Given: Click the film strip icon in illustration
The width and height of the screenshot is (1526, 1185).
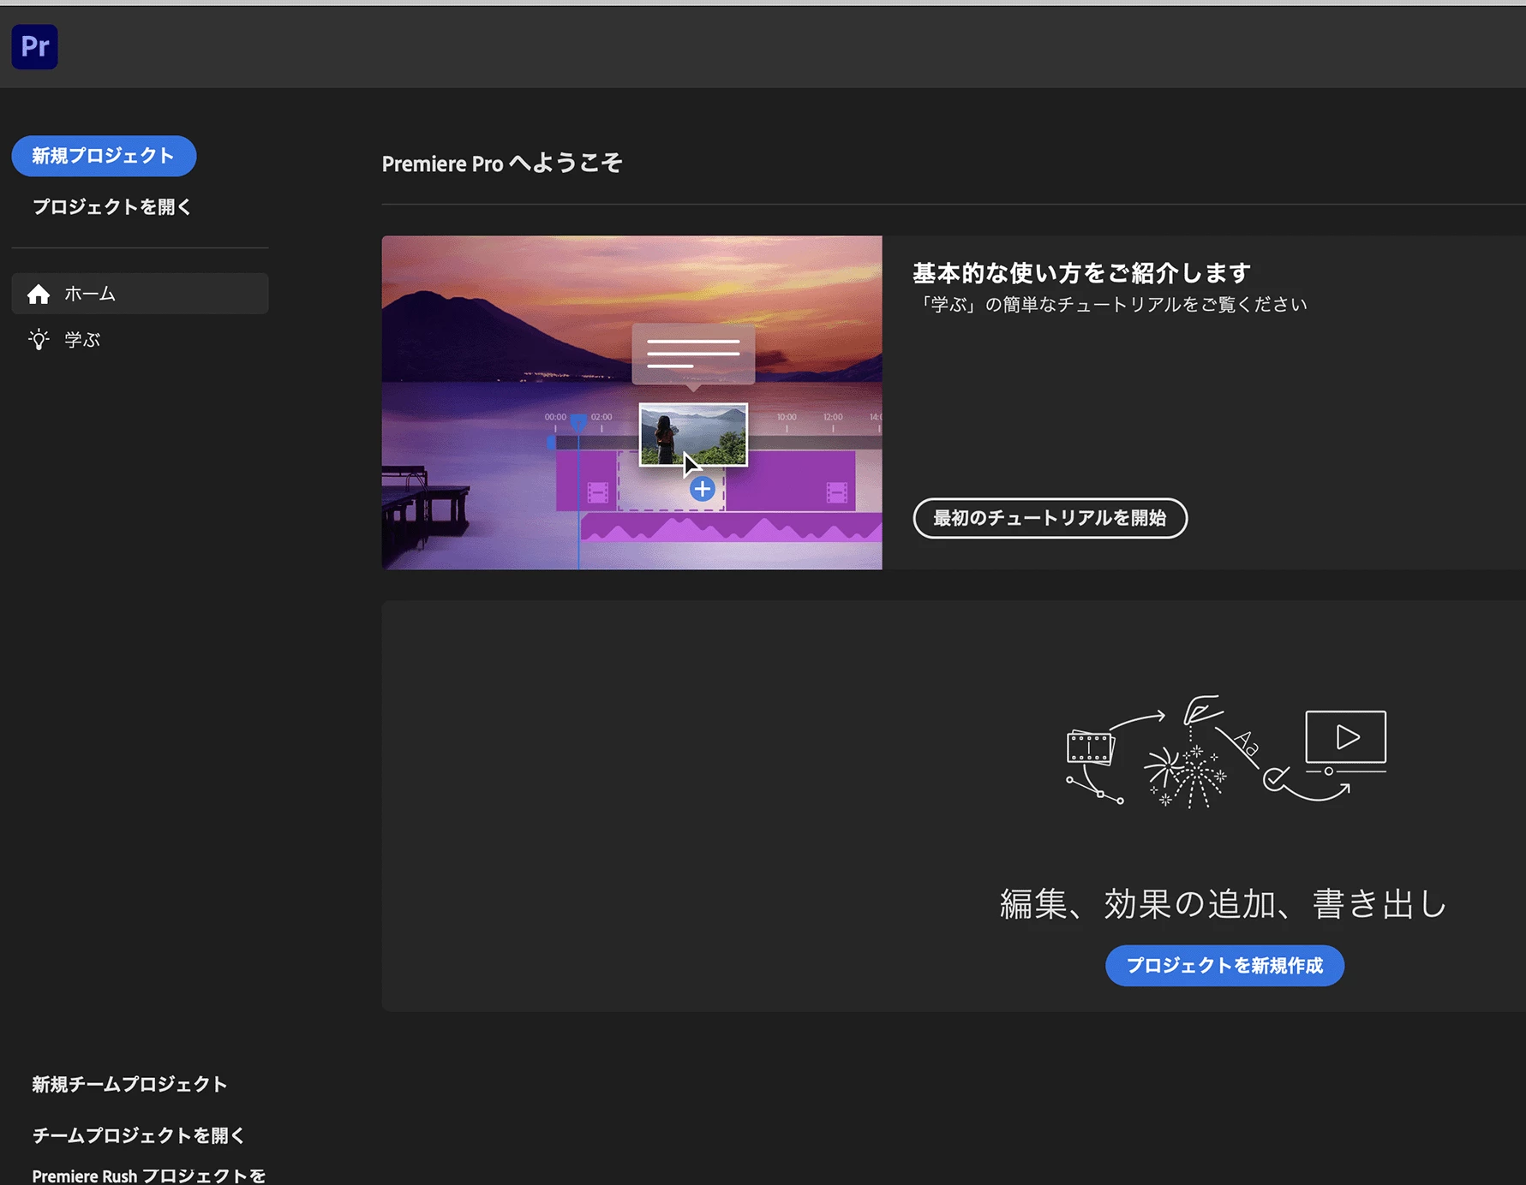Looking at the screenshot, I should tap(1090, 747).
